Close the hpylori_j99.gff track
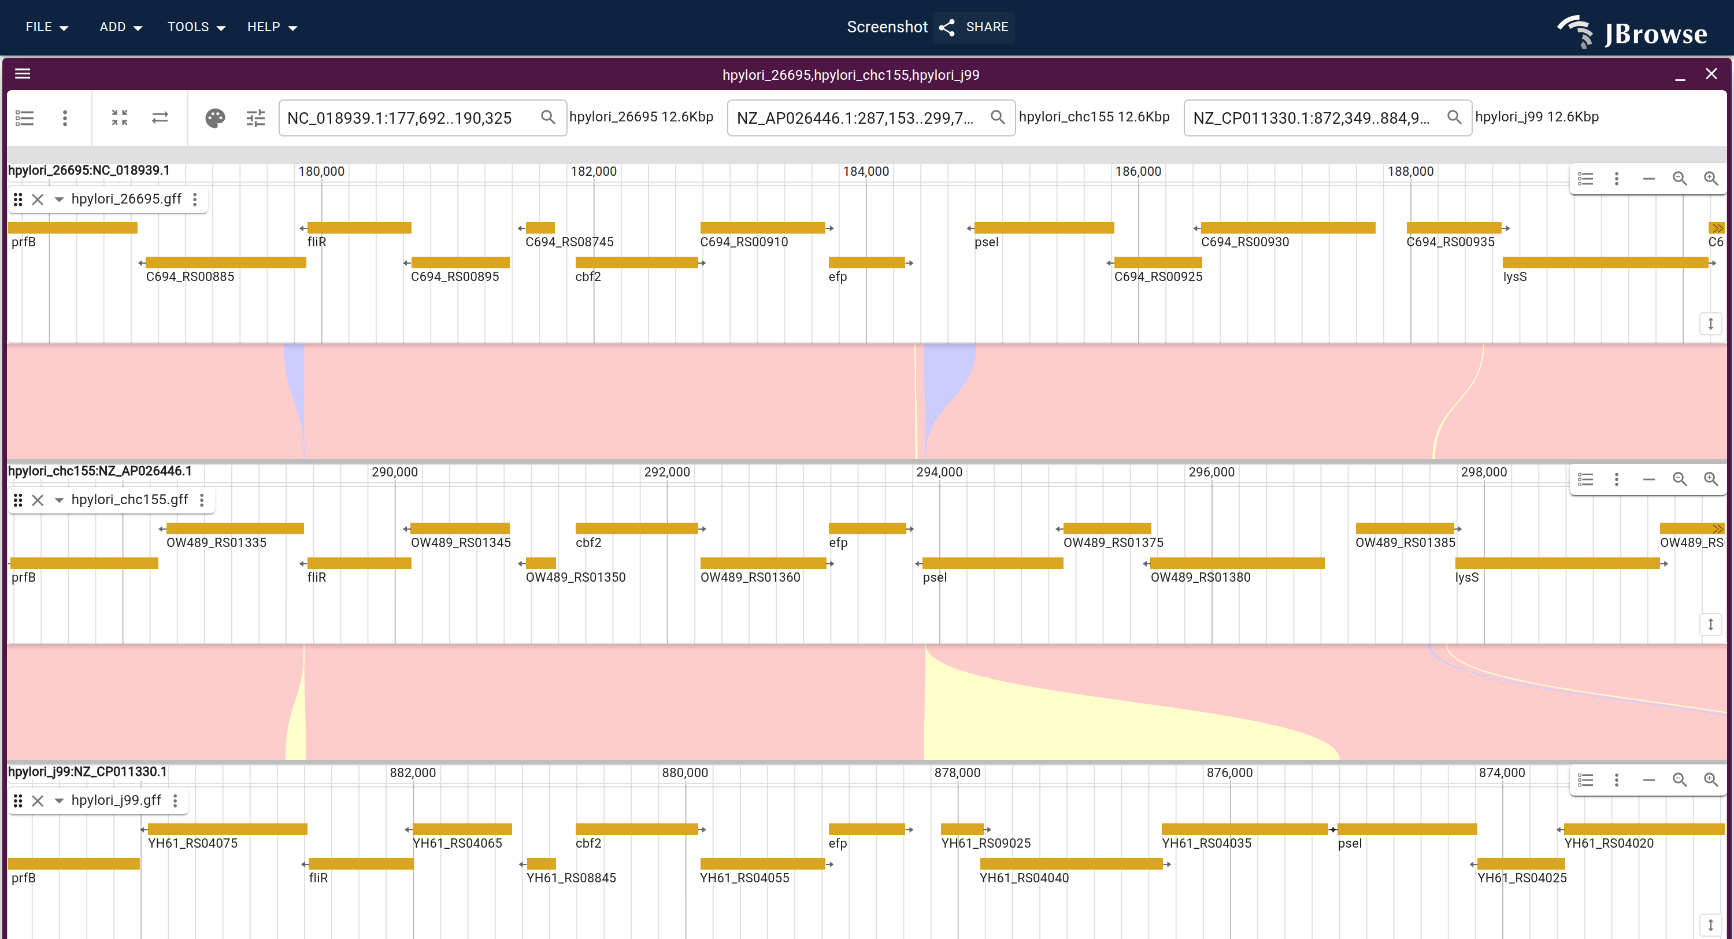 (38, 800)
